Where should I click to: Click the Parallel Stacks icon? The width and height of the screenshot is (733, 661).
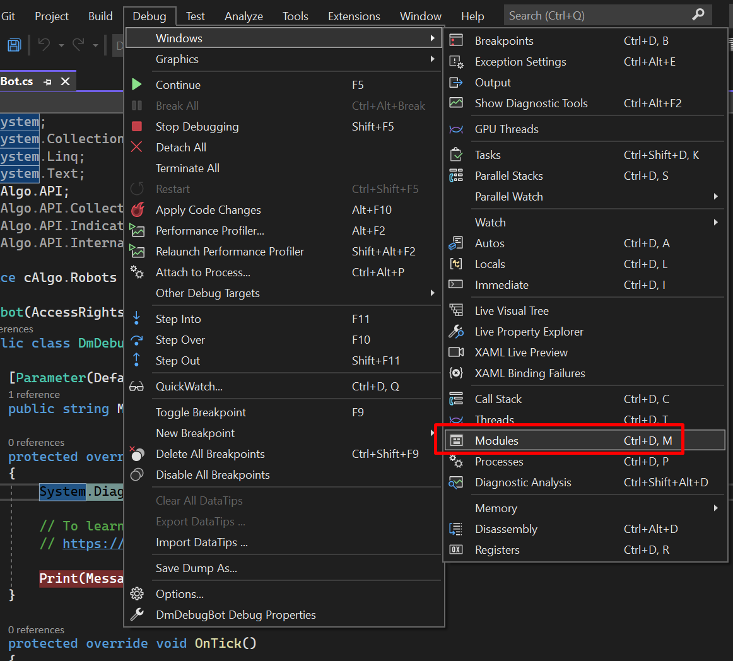(x=456, y=175)
